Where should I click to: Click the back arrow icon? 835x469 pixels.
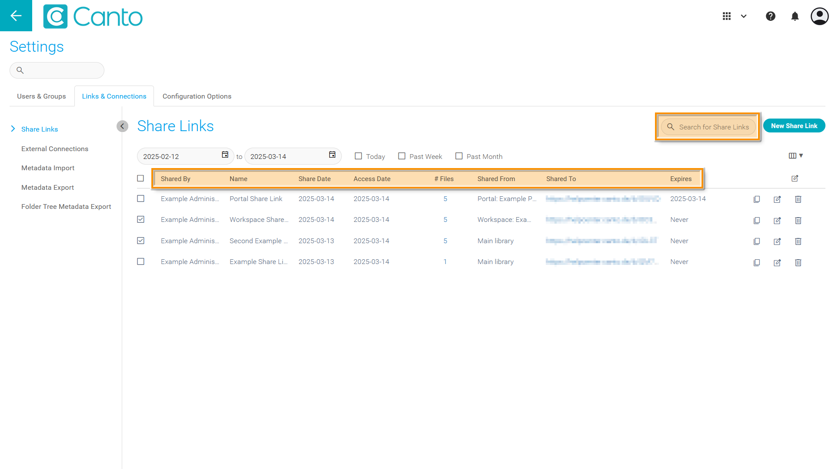coord(16,16)
